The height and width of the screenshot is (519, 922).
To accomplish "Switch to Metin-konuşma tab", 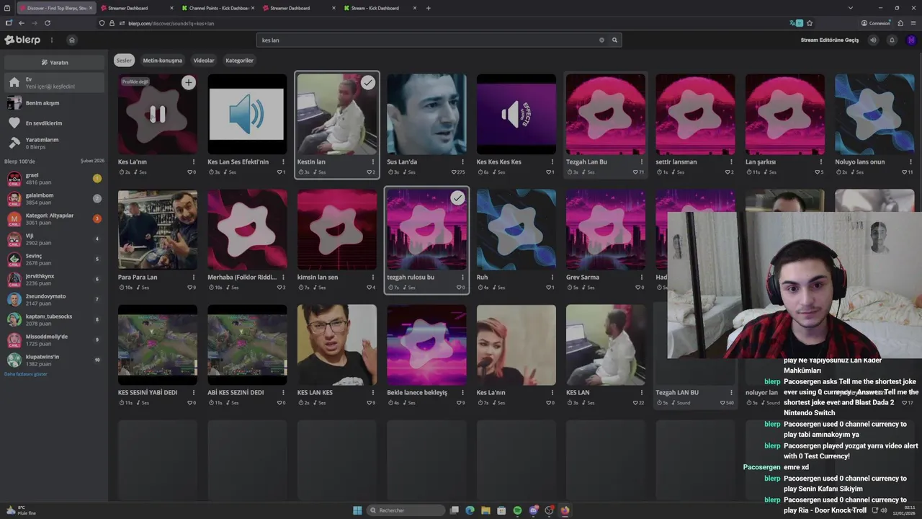I will [x=162, y=61].
